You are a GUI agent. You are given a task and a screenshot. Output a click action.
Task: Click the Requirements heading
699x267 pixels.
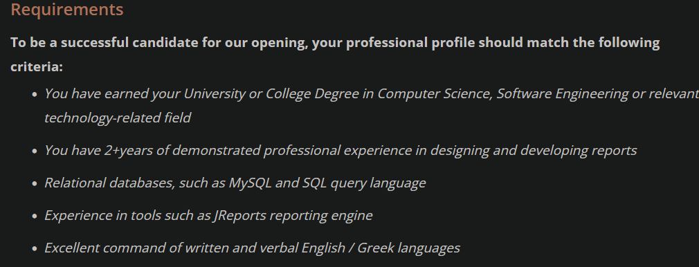pyautogui.click(x=67, y=10)
